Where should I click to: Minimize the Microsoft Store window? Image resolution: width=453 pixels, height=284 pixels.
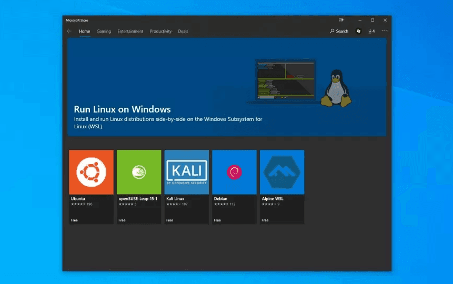[360, 20]
